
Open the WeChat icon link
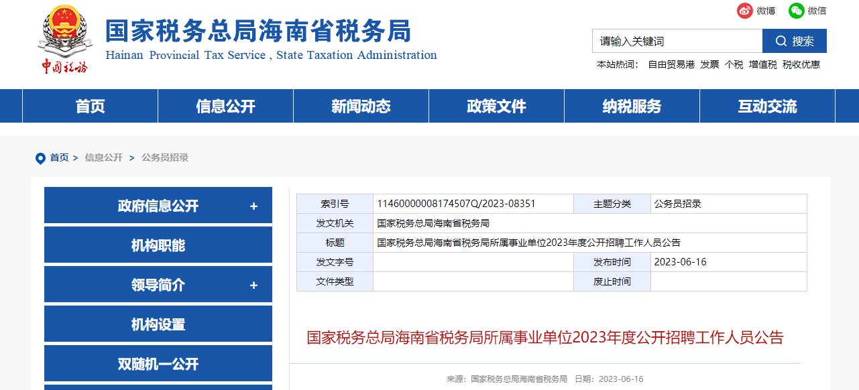796,11
